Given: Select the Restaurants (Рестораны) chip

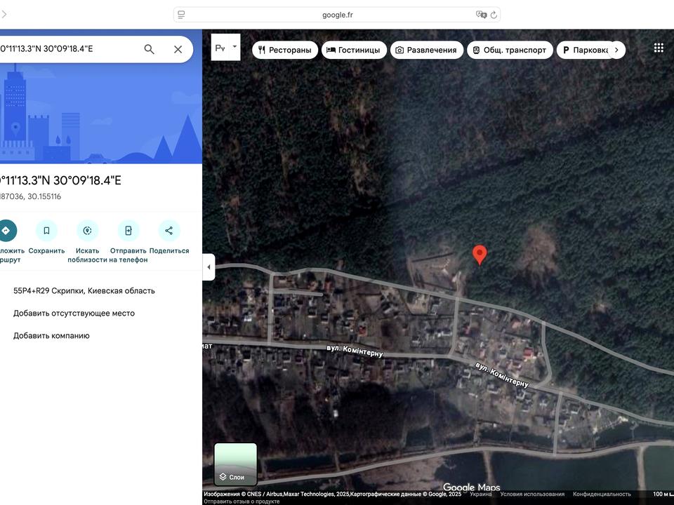Looking at the screenshot, I should pos(284,50).
